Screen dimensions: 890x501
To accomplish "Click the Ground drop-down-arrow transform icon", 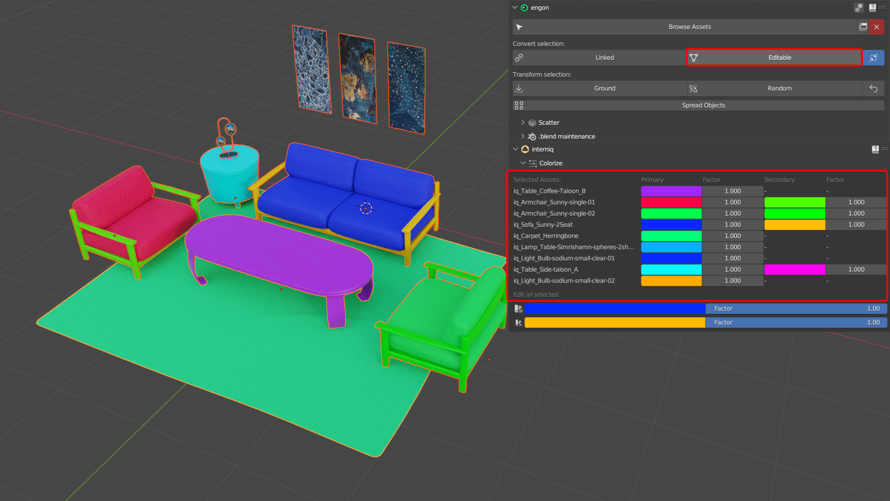I will pos(519,88).
